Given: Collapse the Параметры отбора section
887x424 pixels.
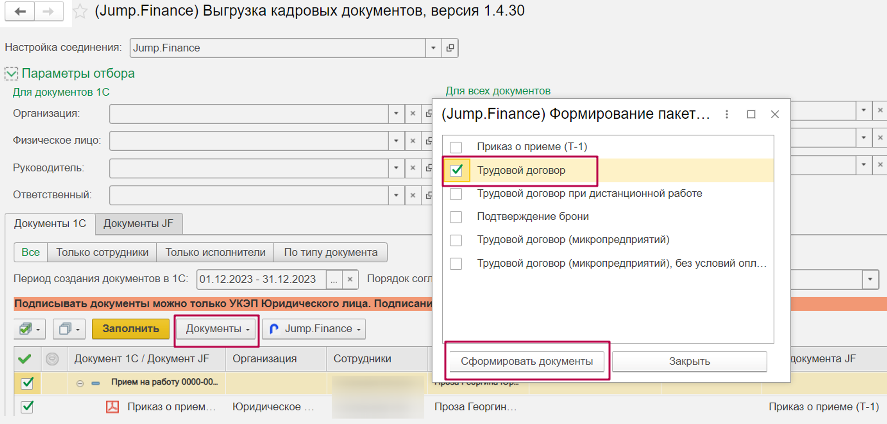Looking at the screenshot, I should point(12,74).
